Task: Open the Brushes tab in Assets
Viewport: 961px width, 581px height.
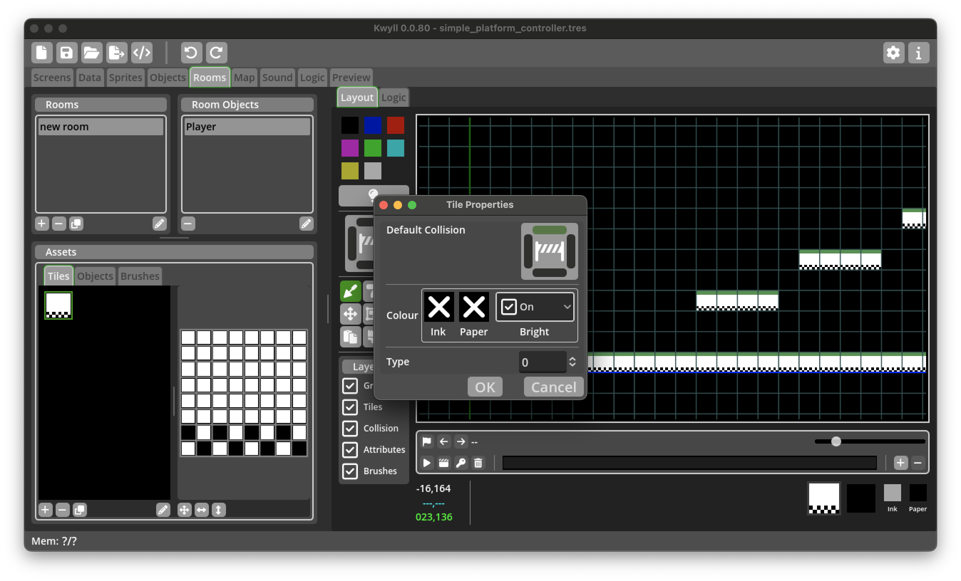Action: (140, 276)
